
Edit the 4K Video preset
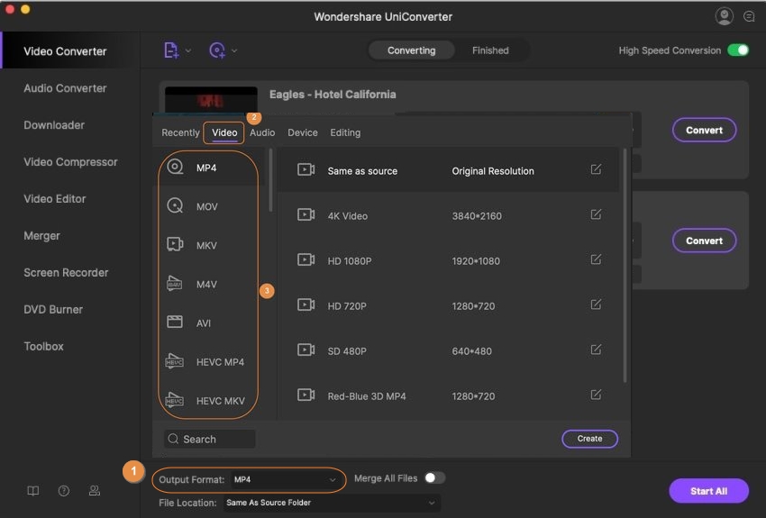pos(596,214)
